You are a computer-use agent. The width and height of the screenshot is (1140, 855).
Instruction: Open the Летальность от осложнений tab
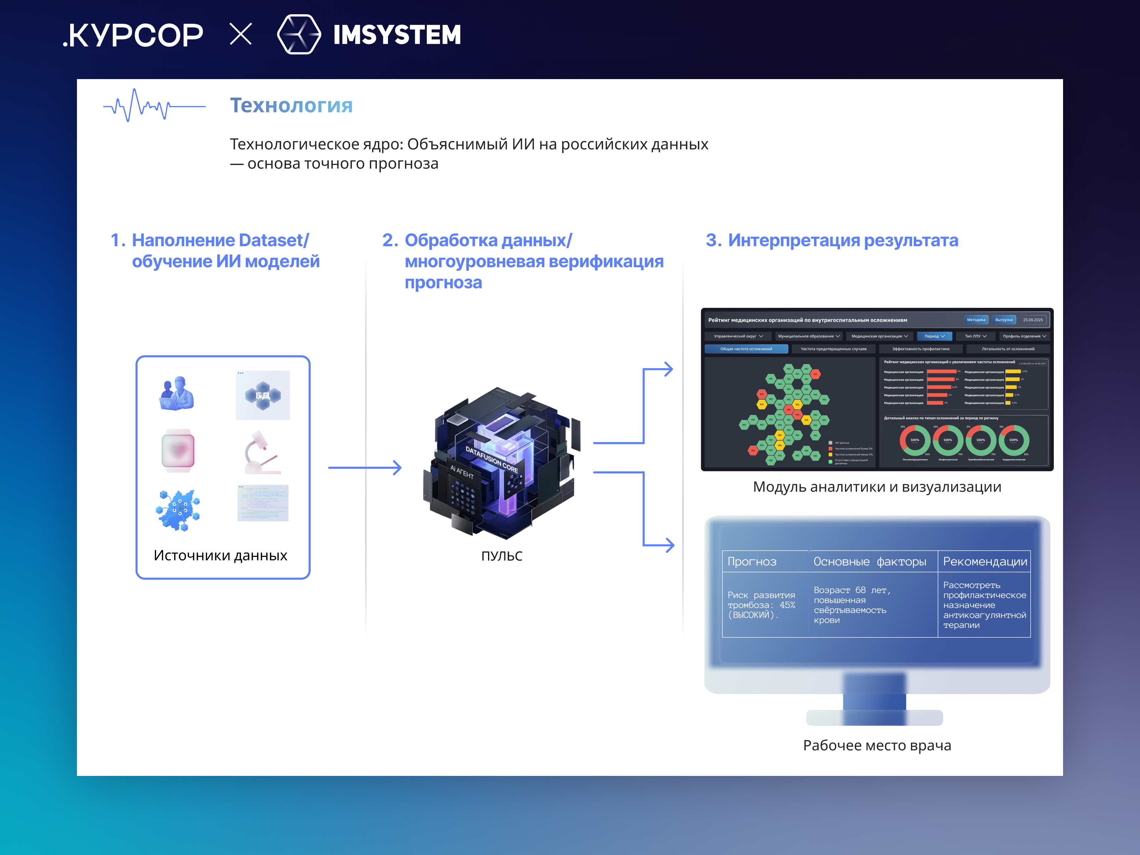pos(1007,349)
